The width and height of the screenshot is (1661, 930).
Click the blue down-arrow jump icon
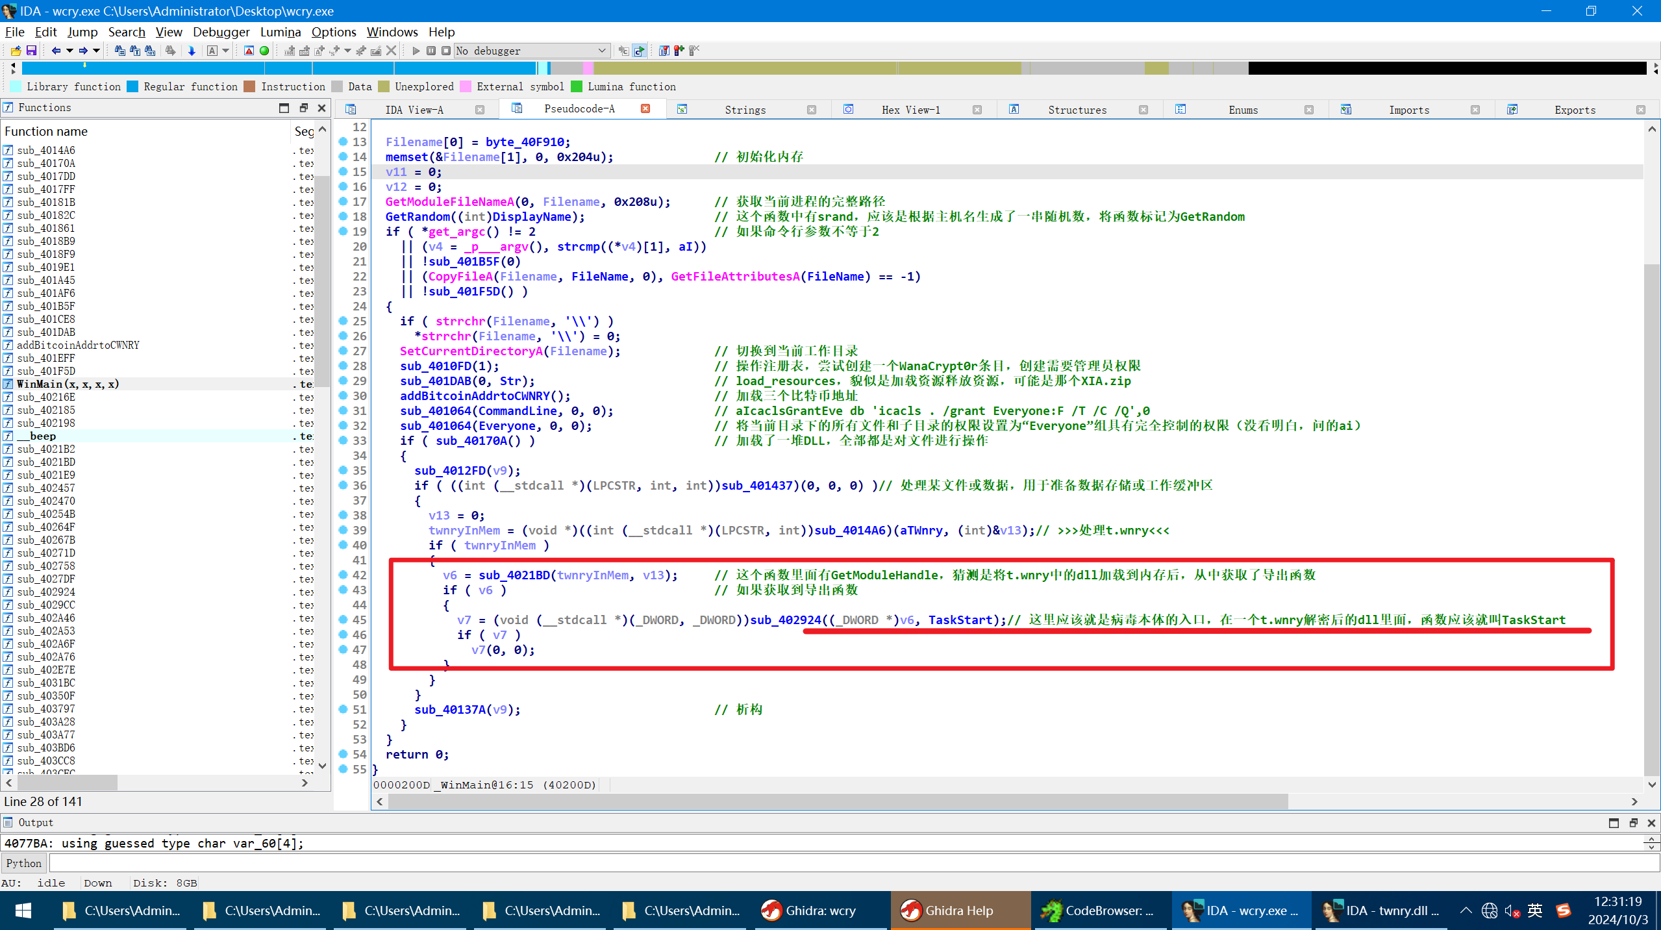click(x=192, y=51)
